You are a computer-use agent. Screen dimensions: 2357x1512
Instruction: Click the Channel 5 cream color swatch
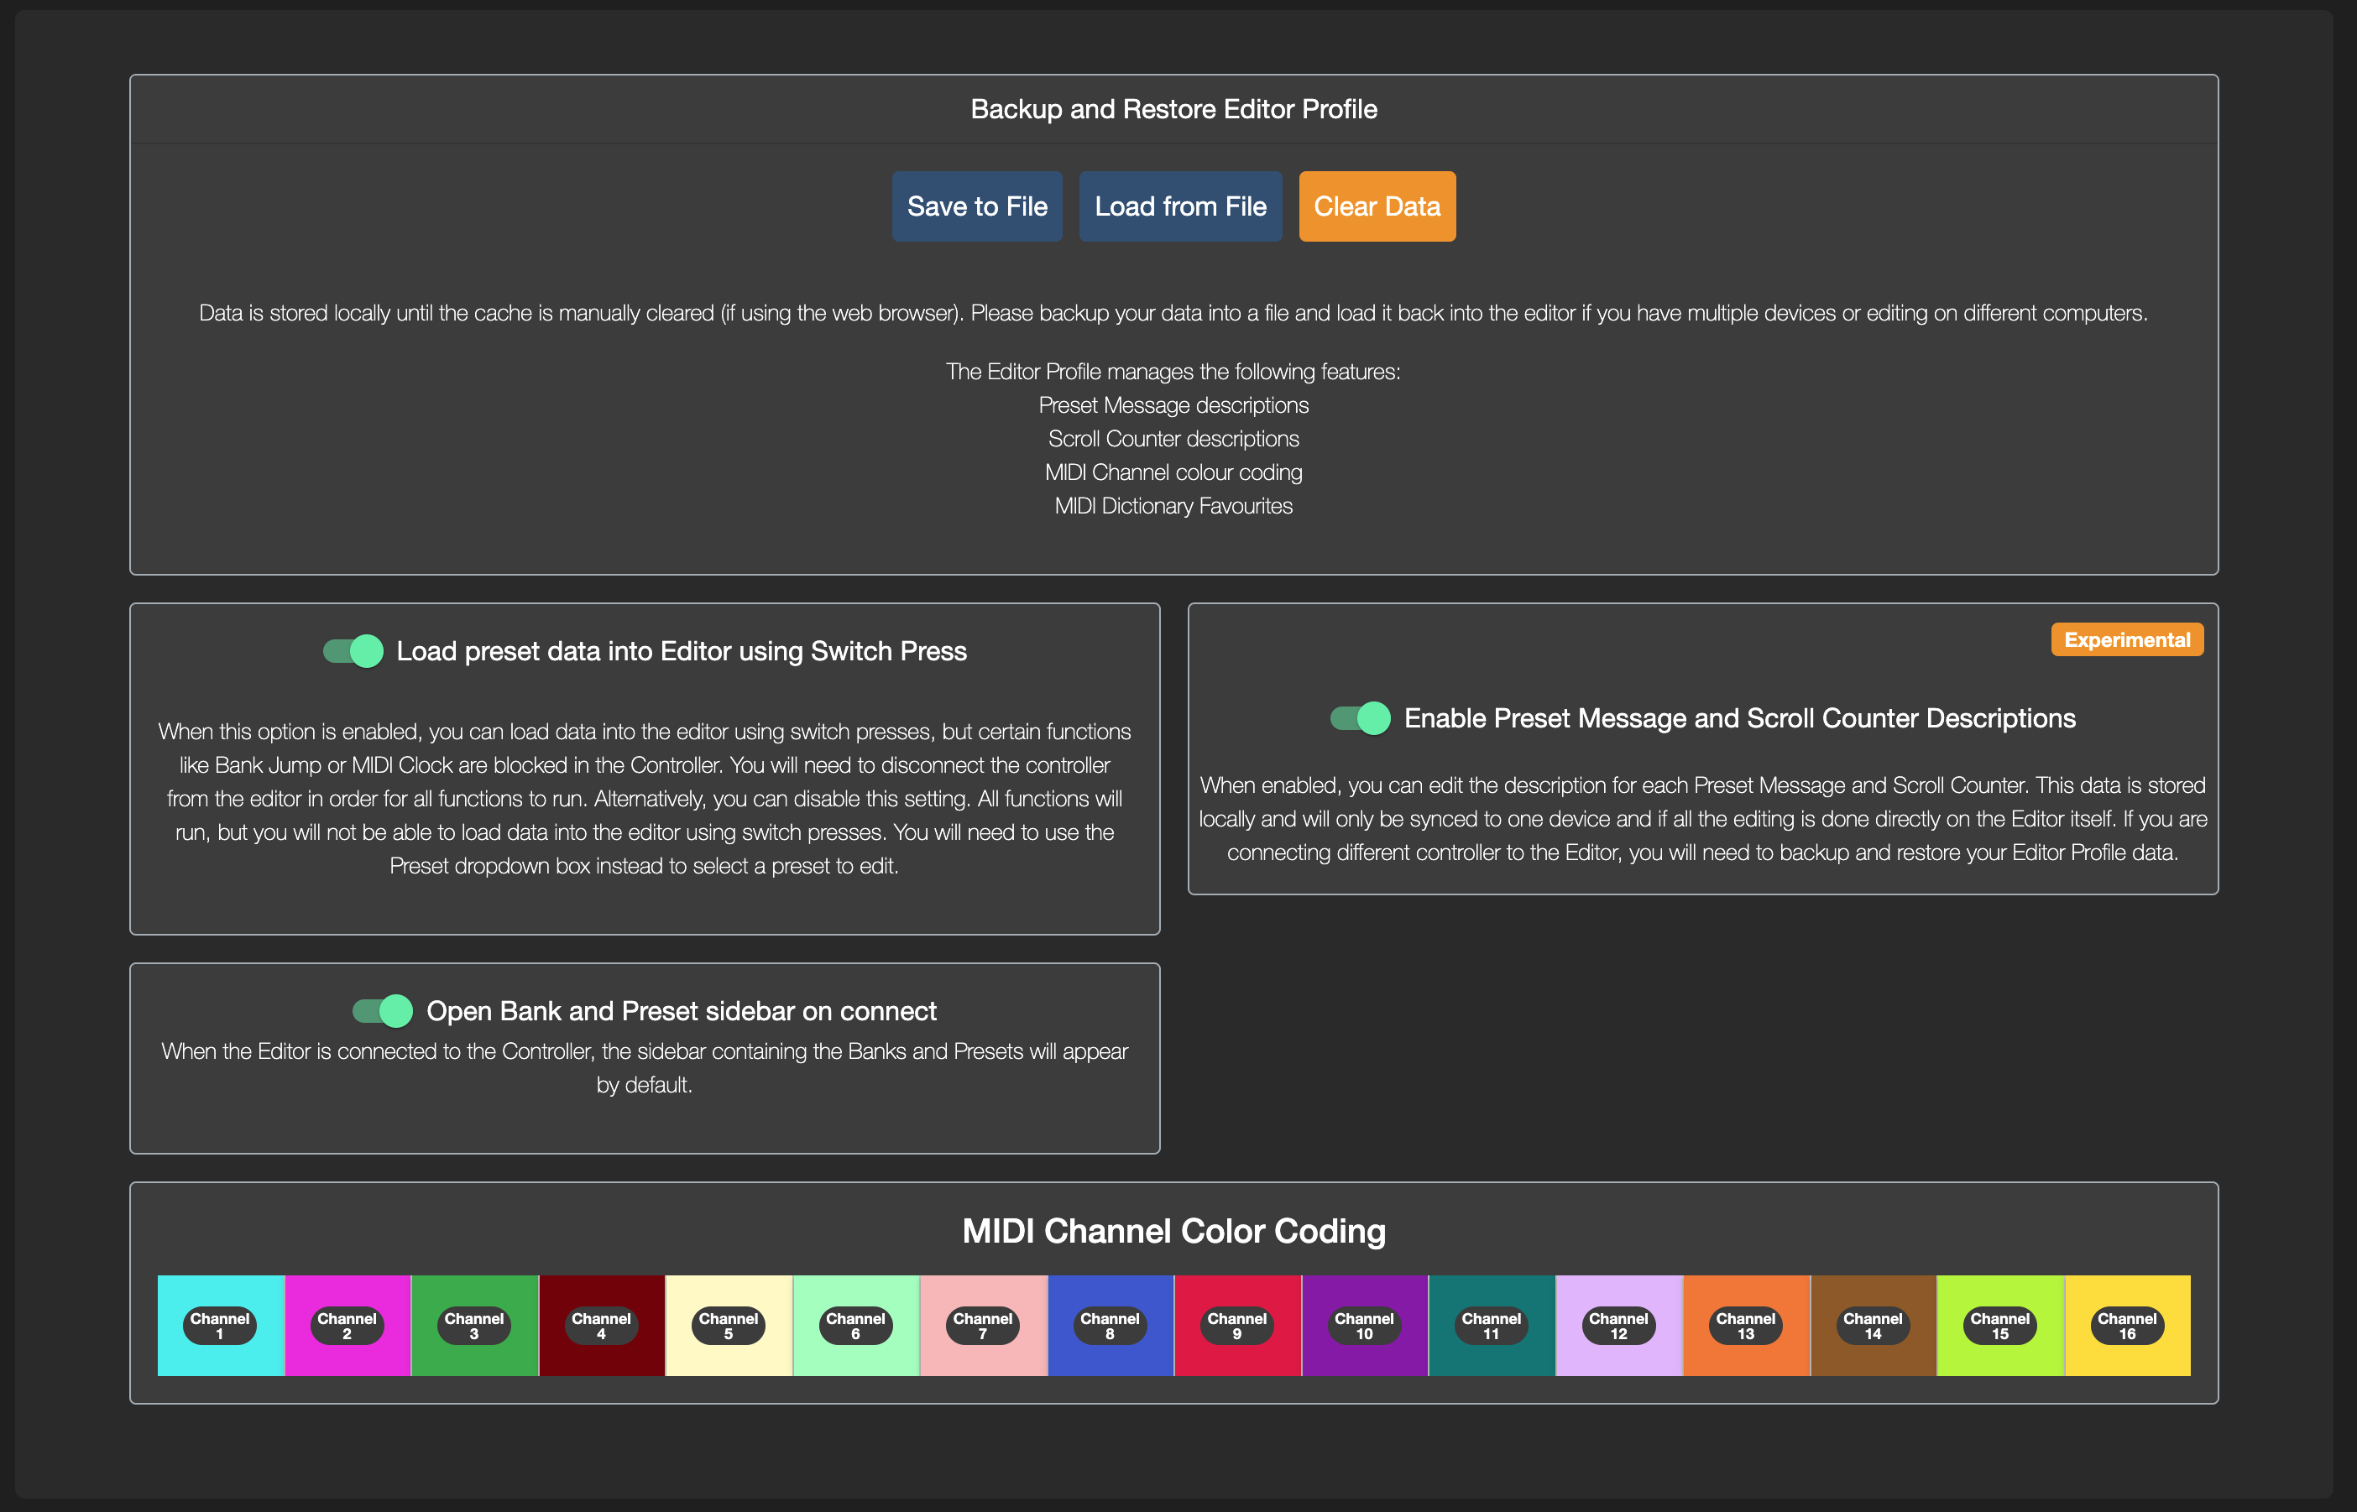pyautogui.click(x=728, y=1326)
